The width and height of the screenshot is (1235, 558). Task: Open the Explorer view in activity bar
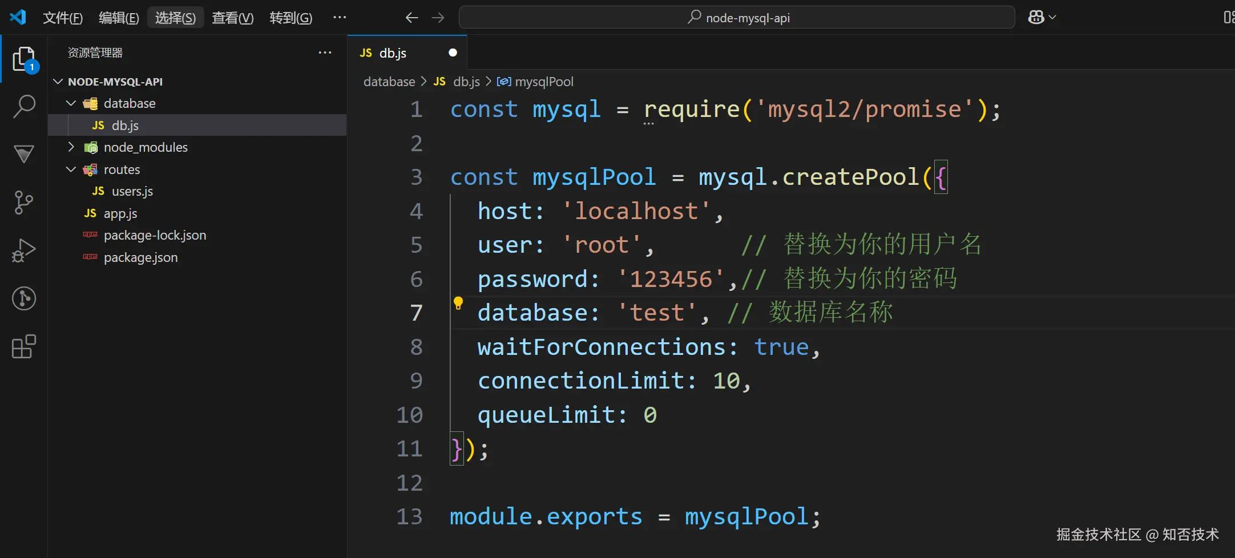24,59
